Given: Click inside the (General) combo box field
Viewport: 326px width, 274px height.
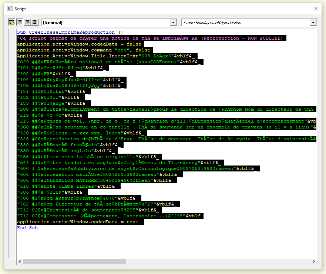Looking at the screenshot, I should pyautogui.click(x=106, y=23).
